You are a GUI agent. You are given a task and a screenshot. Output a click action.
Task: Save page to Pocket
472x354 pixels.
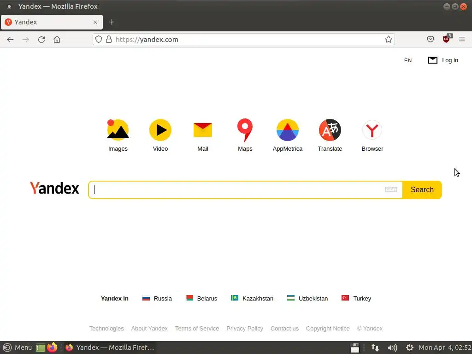(x=431, y=39)
